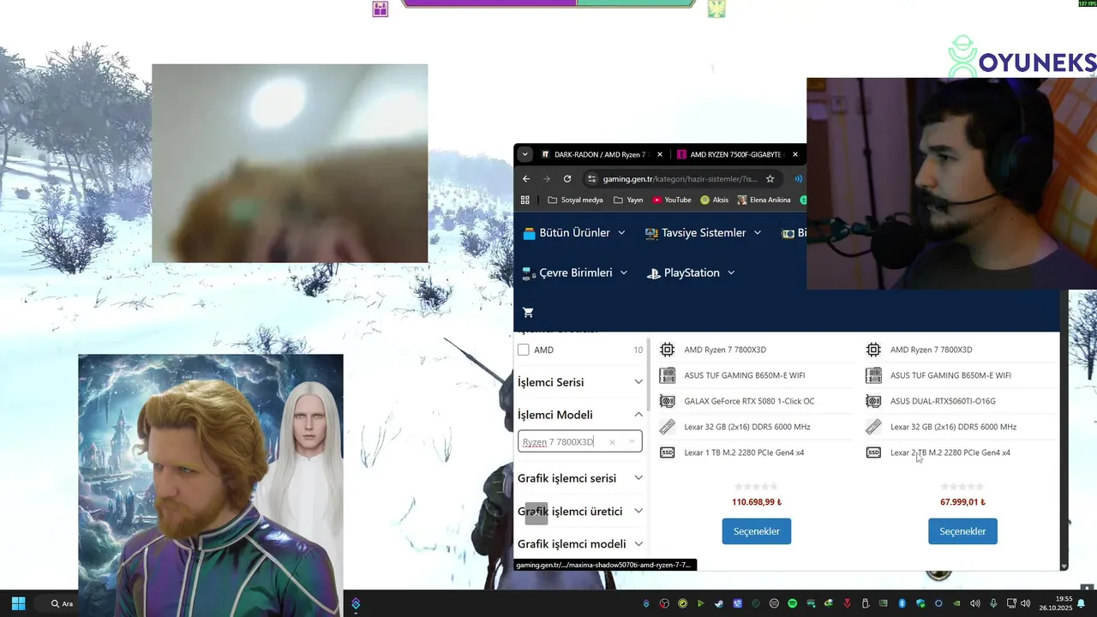Open site information icon in address bar

pos(591,179)
